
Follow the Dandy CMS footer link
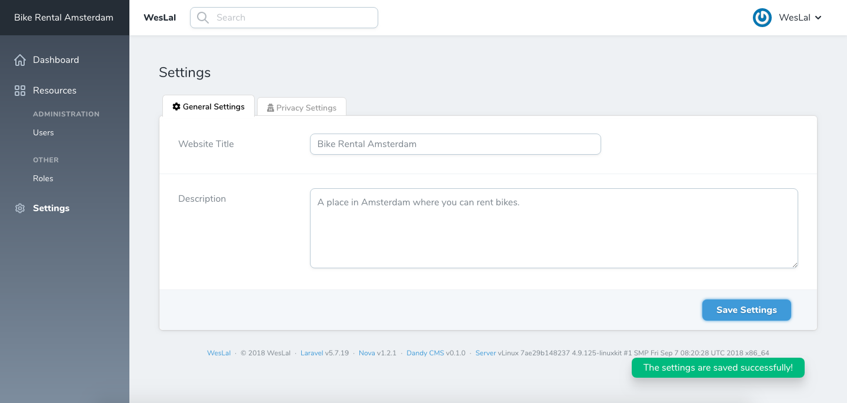click(x=425, y=353)
